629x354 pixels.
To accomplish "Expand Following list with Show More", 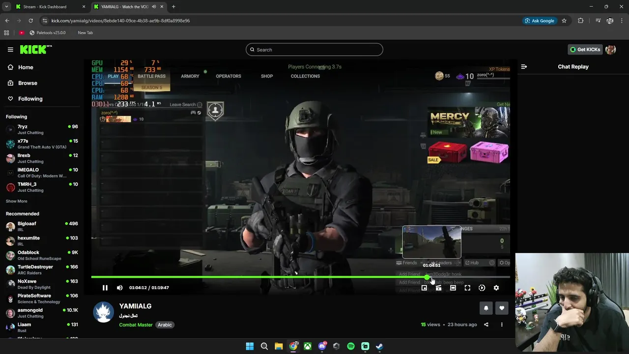I will [x=17, y=201].
